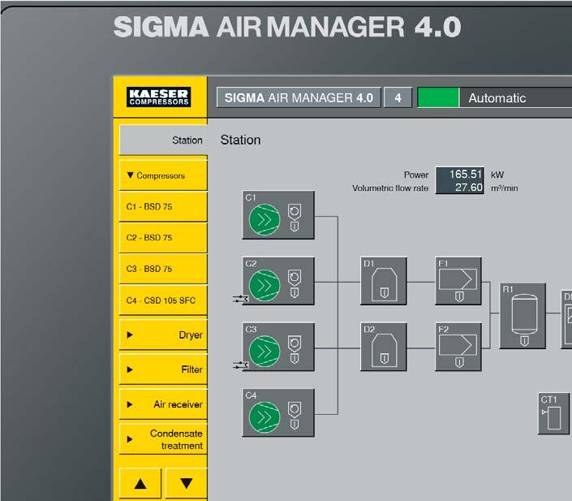Open the Station menu tab
572x501 pixels.
(163, 140)
